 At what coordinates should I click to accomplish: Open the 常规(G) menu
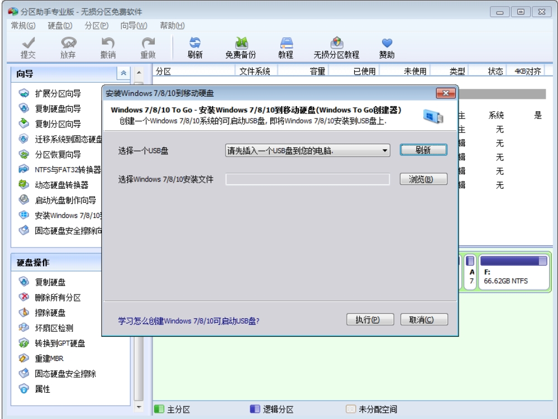pyautogui.click(x=23, y=26)
